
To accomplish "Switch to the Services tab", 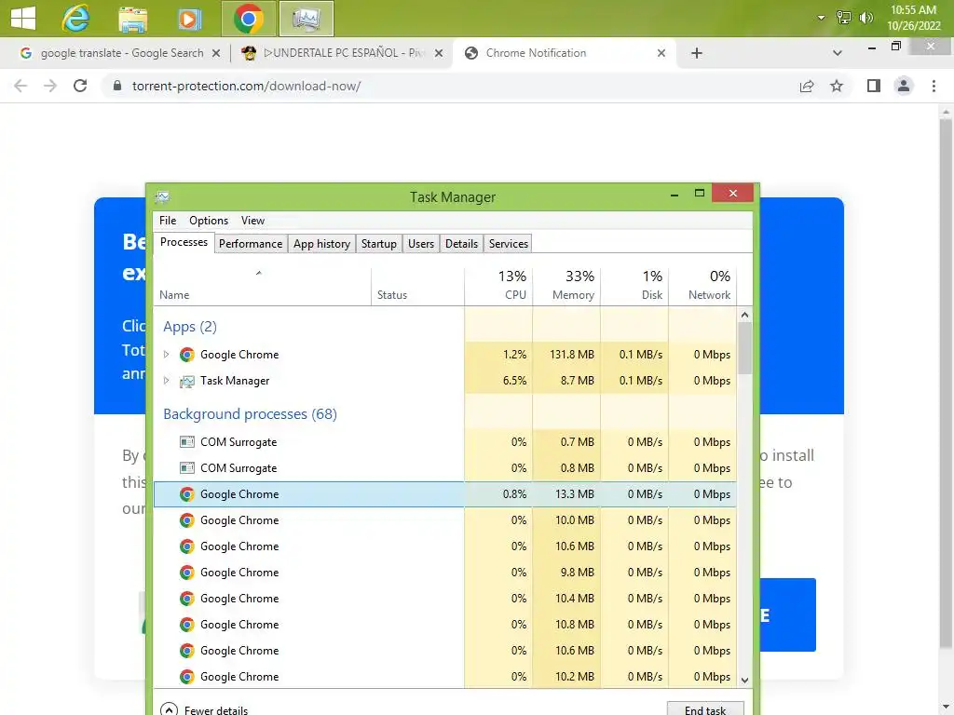I will tap(509, 244).
